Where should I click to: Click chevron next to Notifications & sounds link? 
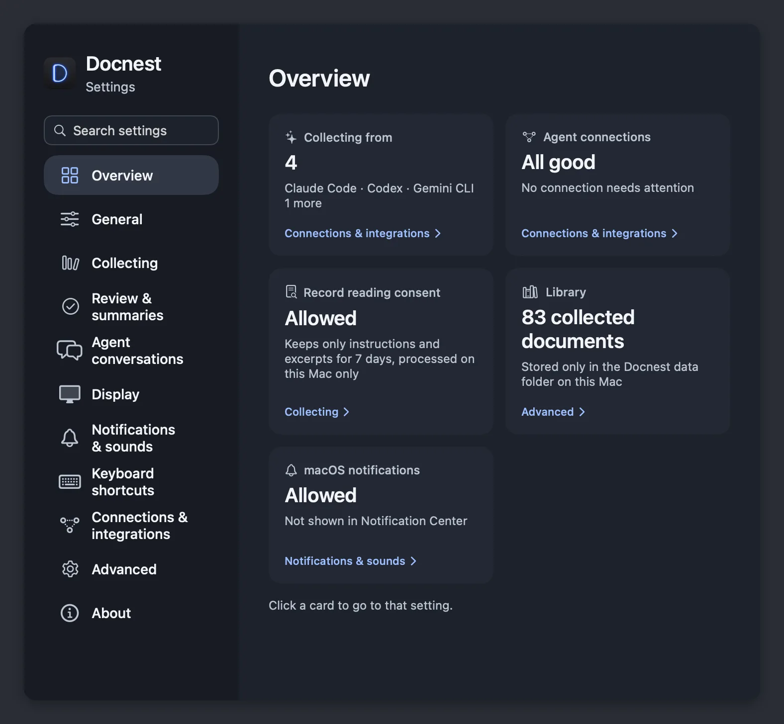[x=413, y=561]
